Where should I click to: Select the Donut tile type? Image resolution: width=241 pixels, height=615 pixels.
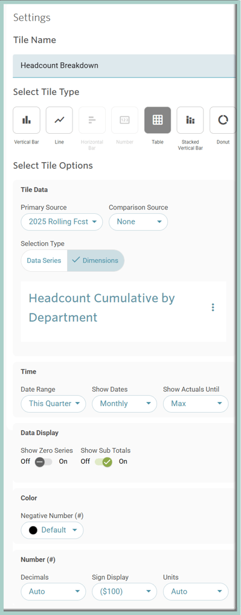point(223,120)
